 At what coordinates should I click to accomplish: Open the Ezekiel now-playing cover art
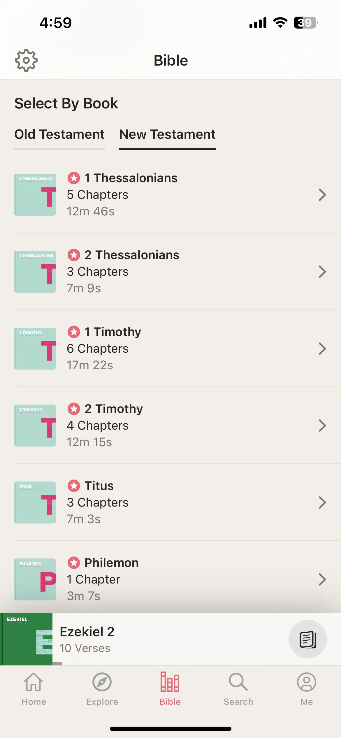coord(26,639)
